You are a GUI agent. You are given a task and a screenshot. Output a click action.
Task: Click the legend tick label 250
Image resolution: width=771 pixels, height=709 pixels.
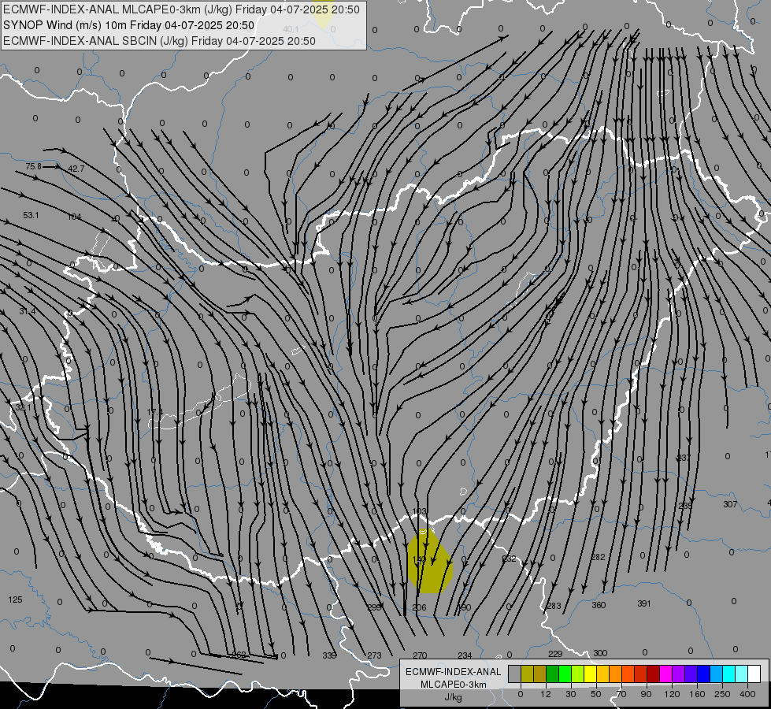pos(722,694)
